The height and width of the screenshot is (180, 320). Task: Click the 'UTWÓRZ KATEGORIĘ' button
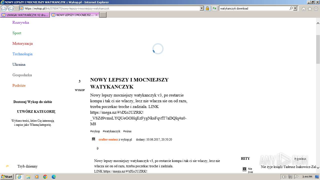point(36,112)
